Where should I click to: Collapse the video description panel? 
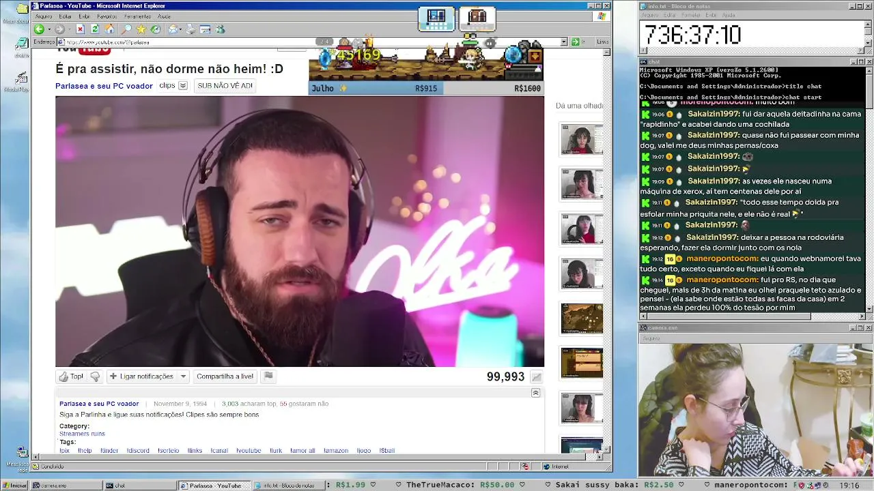[x=535, y=393]
